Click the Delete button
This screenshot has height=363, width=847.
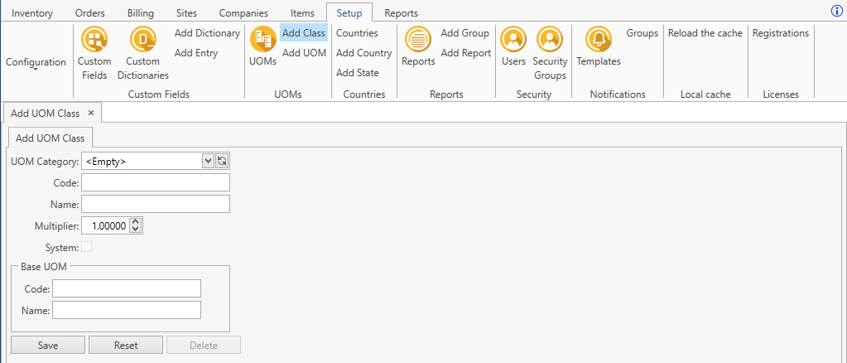[204, 345]
